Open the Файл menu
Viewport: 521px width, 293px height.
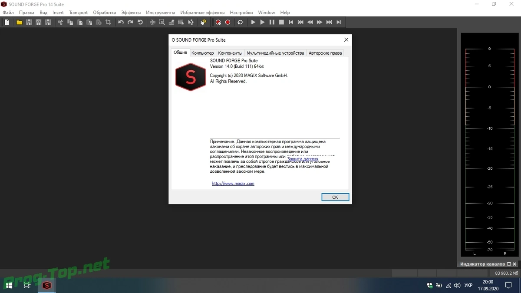coord(8,13)
